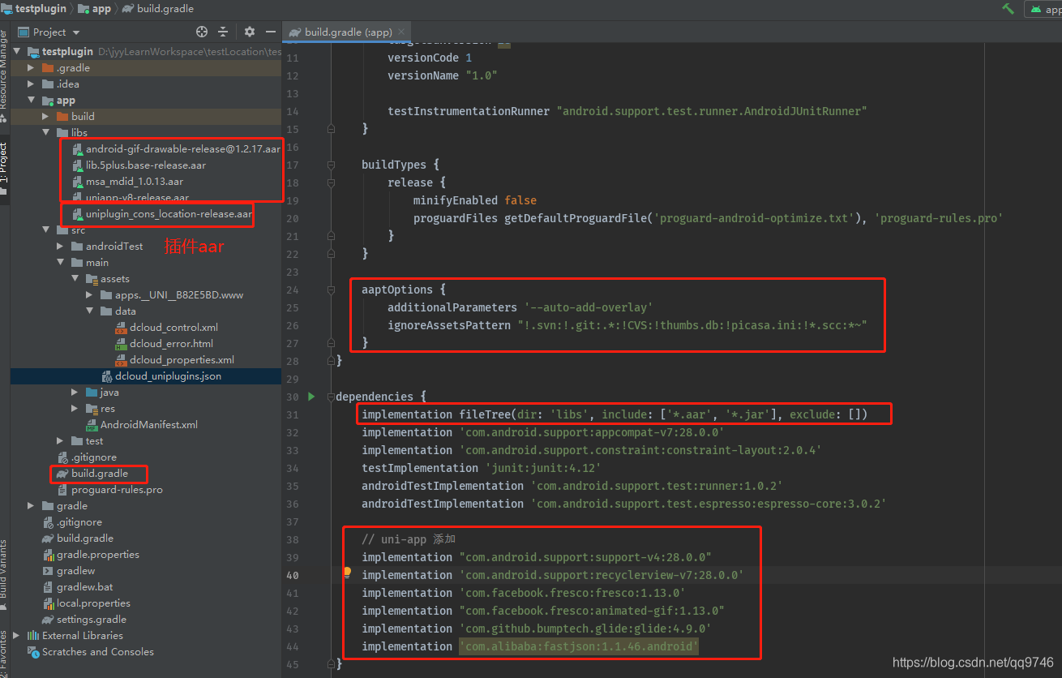Screen dimensions: 1062x678
Task: Select Scratches and Consoles node
Action: pos(90,652)
